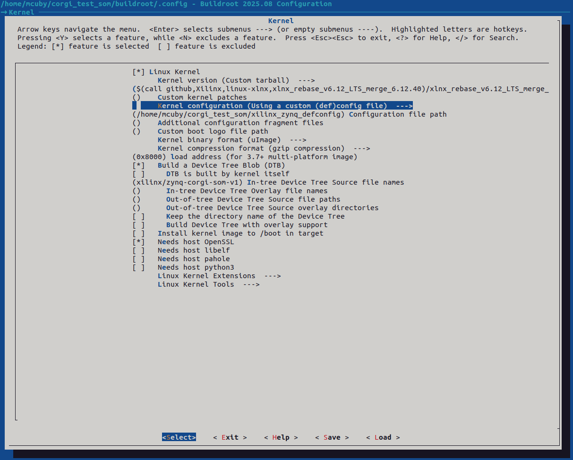The image size is (573, 460).
Task: Select the github Xilinx linux-xlnx tarball URL line
Action: [x=341, y=89]
